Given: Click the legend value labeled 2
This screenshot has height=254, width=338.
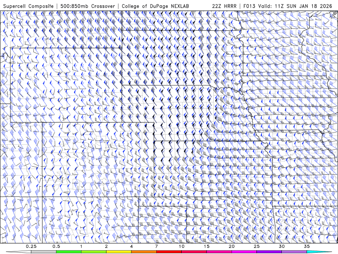Looking at the screenshot, I should point(106,246).
